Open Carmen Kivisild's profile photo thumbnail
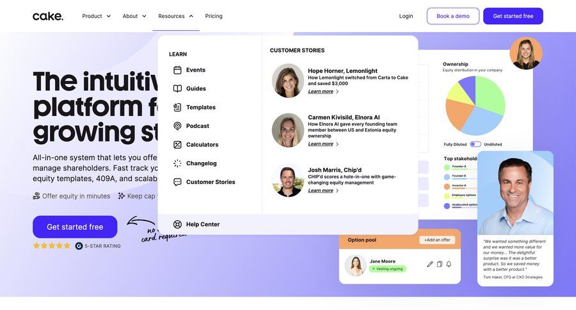This screenshot has width=576, height=310. [x=288, y=131]
